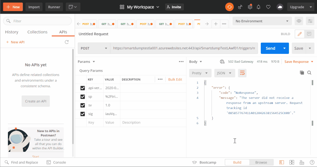Toggle response word wrap icon
This screenshot has height=167, width=317.
click(242, 73)
